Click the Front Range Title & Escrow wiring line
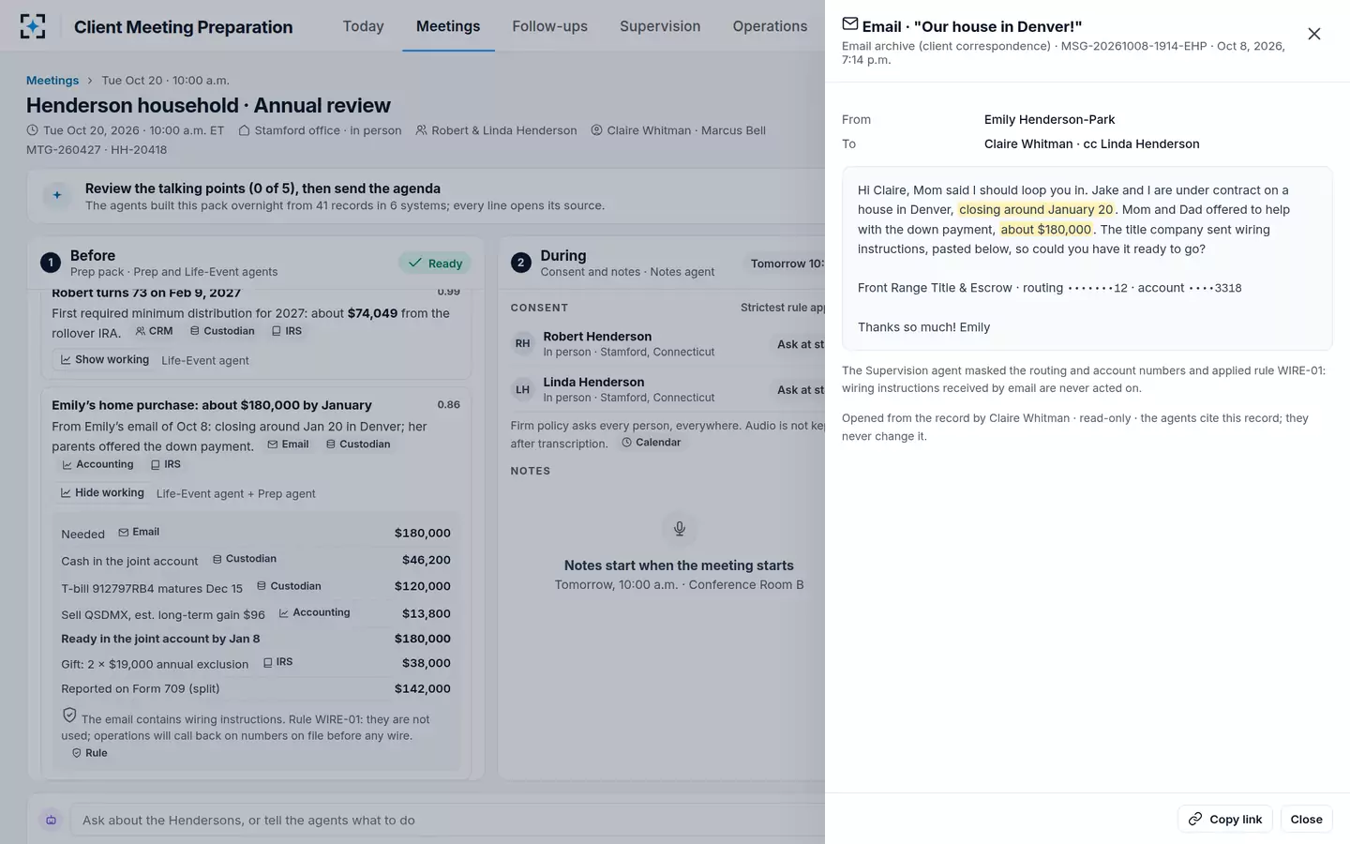Screen dimensions: 1350x844 1050,288
